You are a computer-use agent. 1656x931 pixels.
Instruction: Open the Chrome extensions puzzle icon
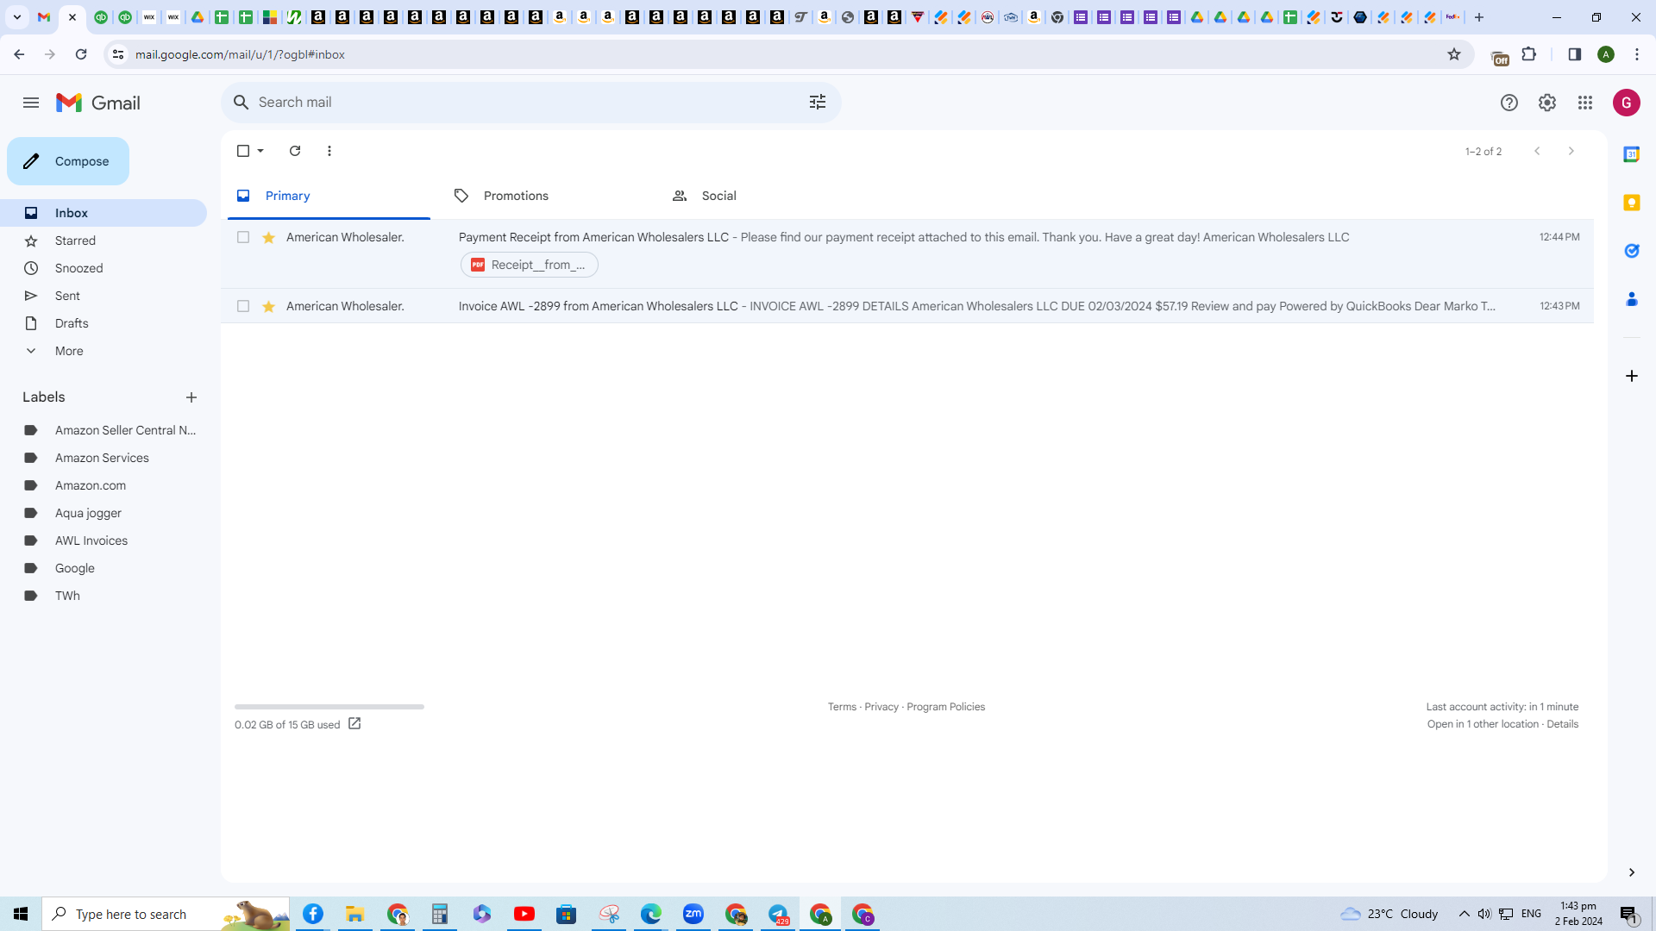coord(1529,54)
